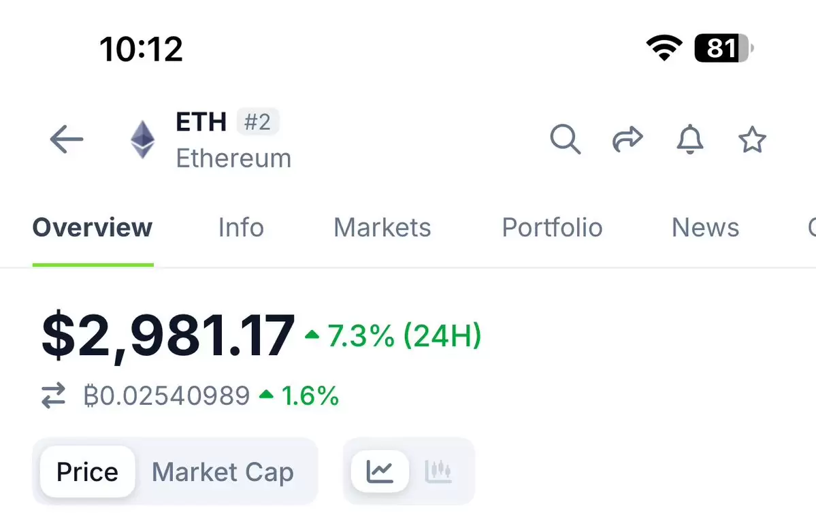View the News tab
This screenshot has height=530, width=816.
click(x=706, y=227)
